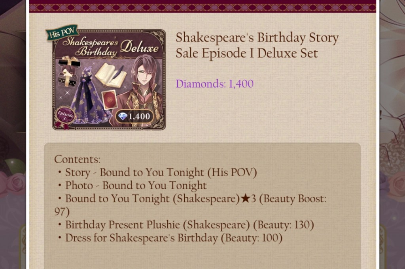Screen dimensions: 405x269
Task: Tap the gift box plushie icon
Action: 68,71
